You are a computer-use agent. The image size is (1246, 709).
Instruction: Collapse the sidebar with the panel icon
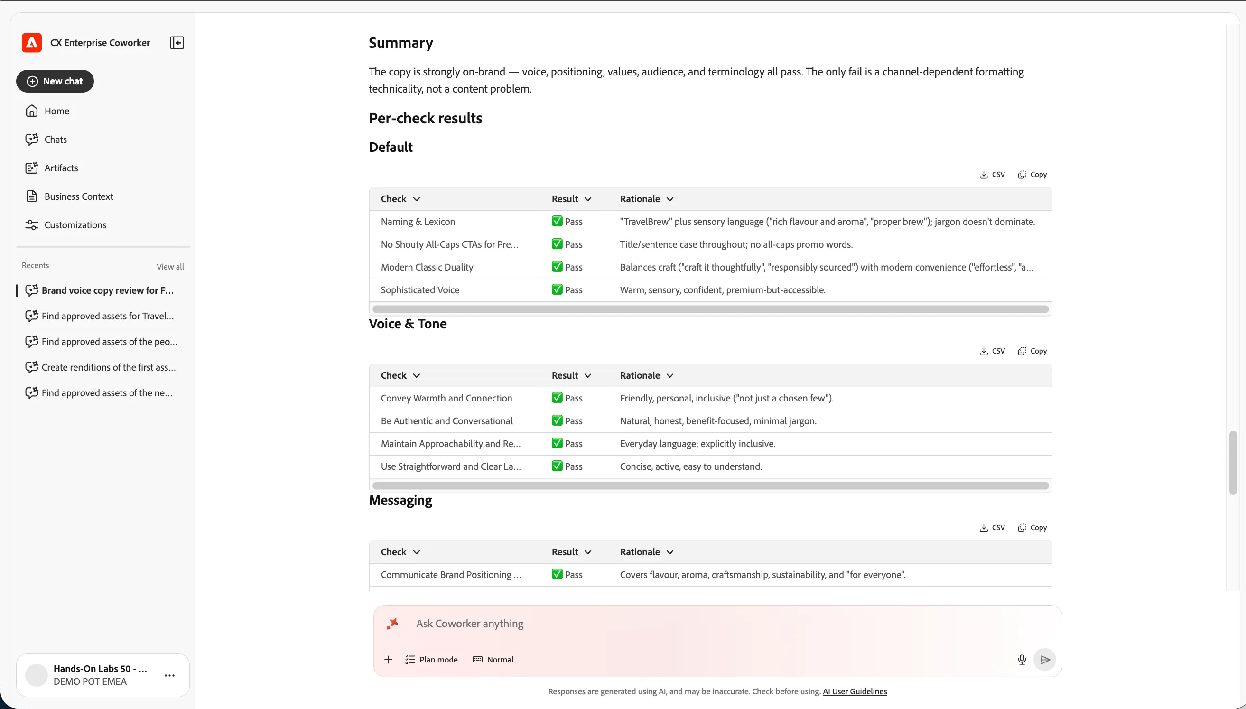[177, 43]
